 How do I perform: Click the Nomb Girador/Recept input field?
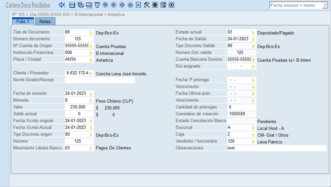100,80
